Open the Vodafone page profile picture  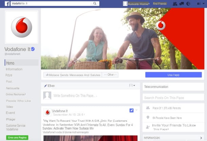21,27
